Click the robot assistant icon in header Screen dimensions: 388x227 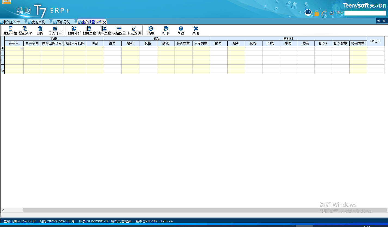pos(308,13)
